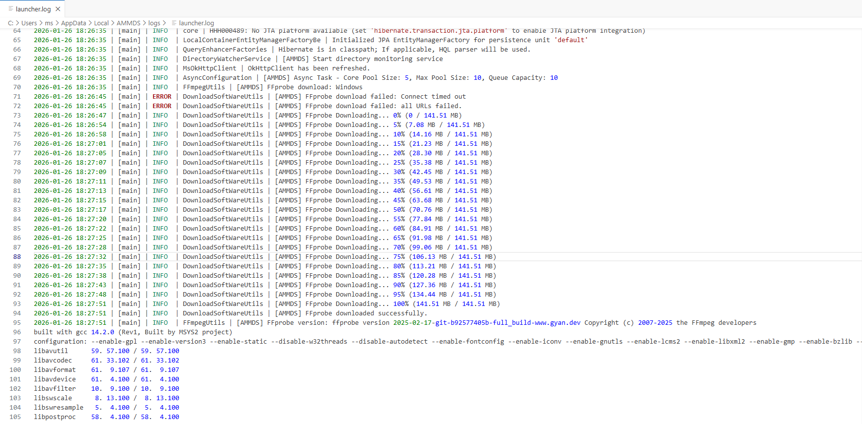
Task: Click the libavcodec line in the log
Action: pyautogui.click(x=53, y=361)
